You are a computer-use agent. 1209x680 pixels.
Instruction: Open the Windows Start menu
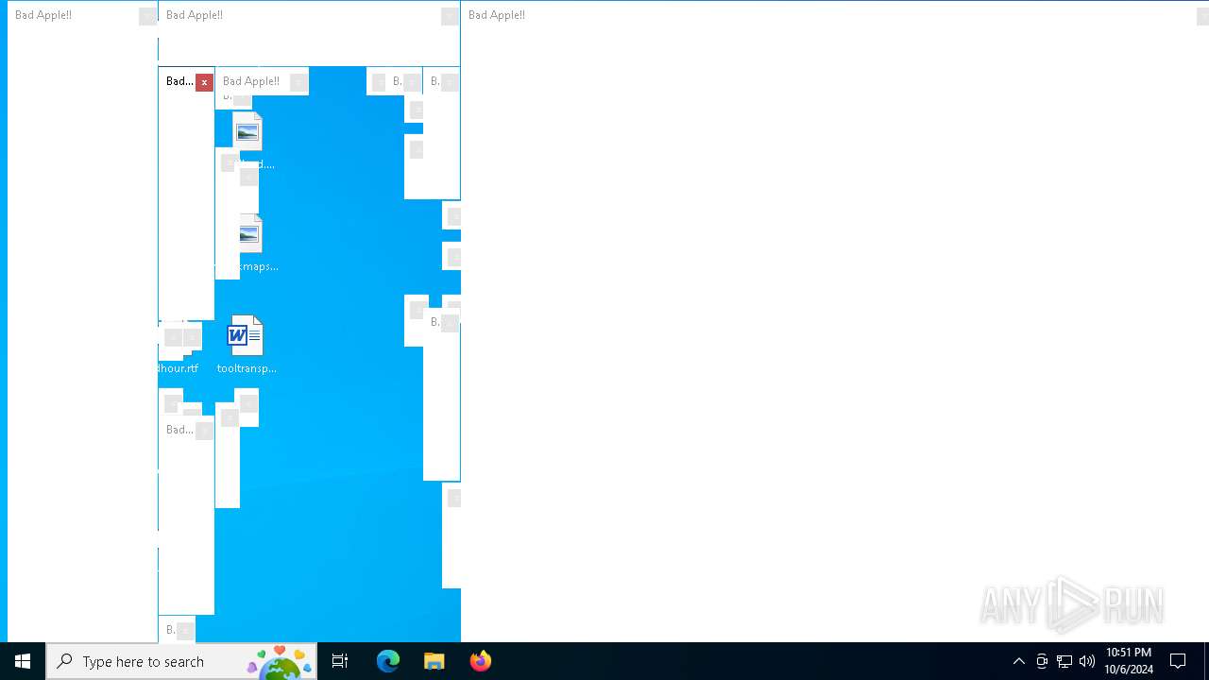click(23, 661)
